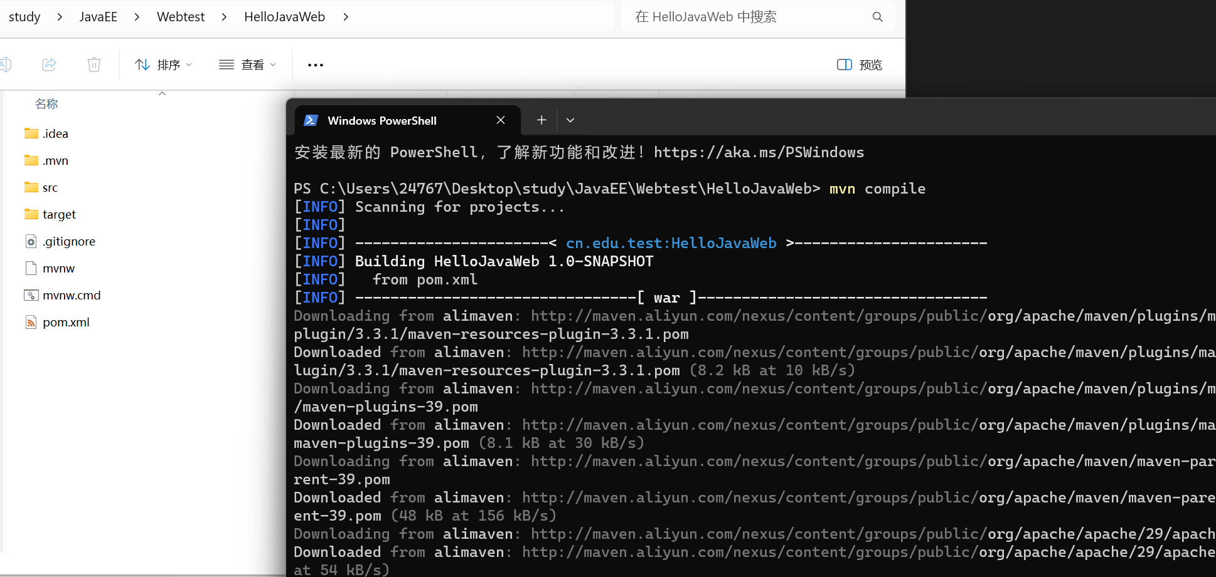Screen dimensions: 1216x577
Task: Click the PowerShell icon in the terminal tab
Action: click(x=311, y=120)
